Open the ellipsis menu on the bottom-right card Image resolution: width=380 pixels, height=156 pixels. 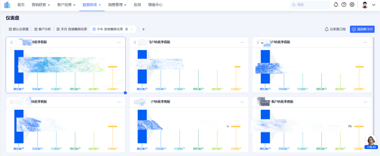tap(365, 102)
